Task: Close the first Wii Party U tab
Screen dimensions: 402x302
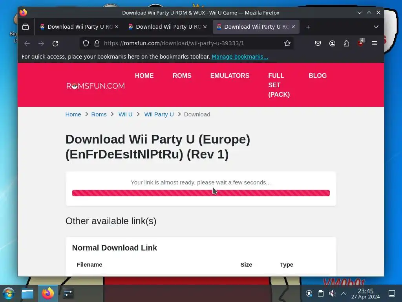Action: point(117,27)
